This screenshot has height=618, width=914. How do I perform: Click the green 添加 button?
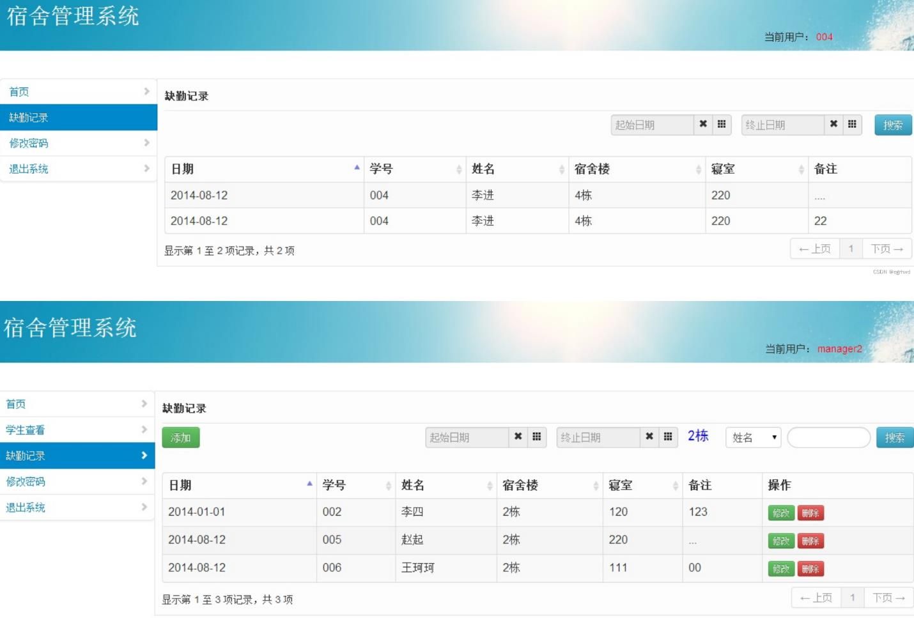181,437
